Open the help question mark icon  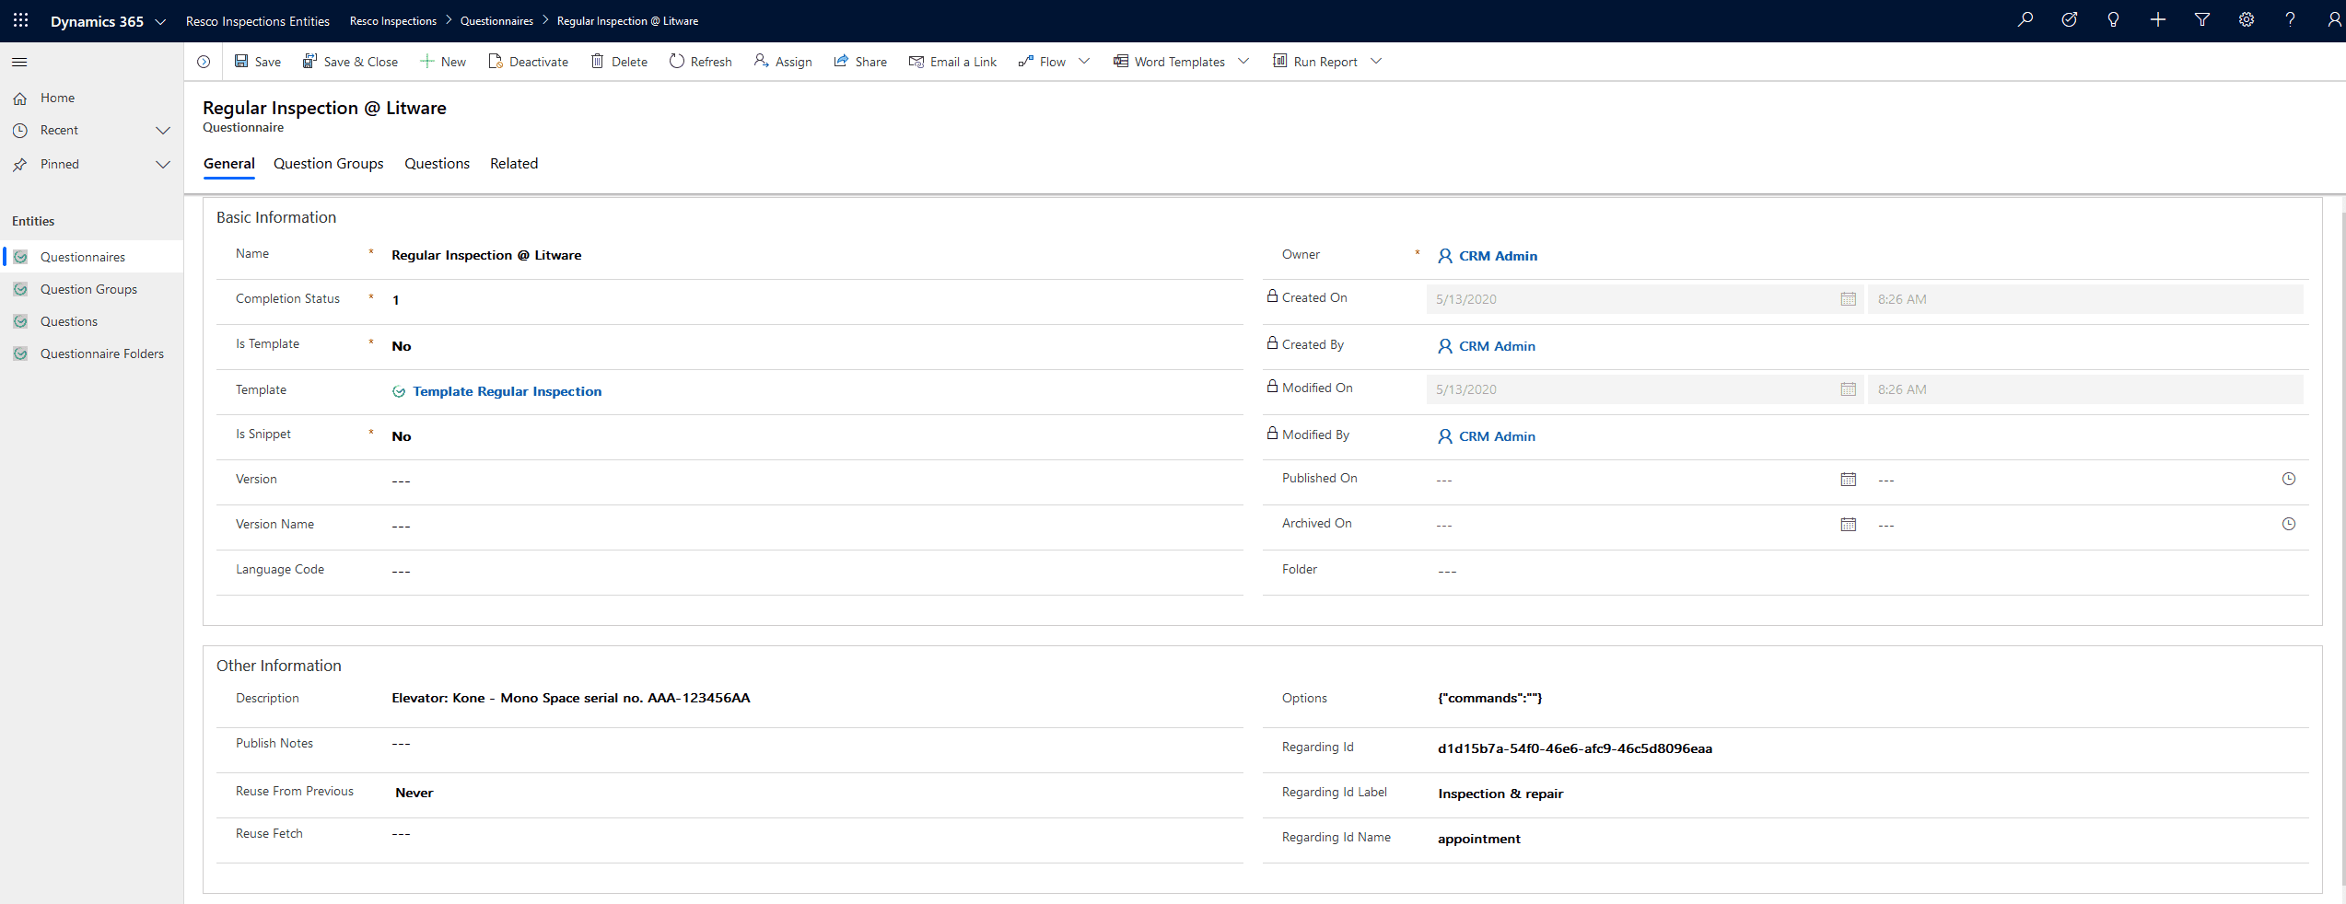pos(2290,20)
